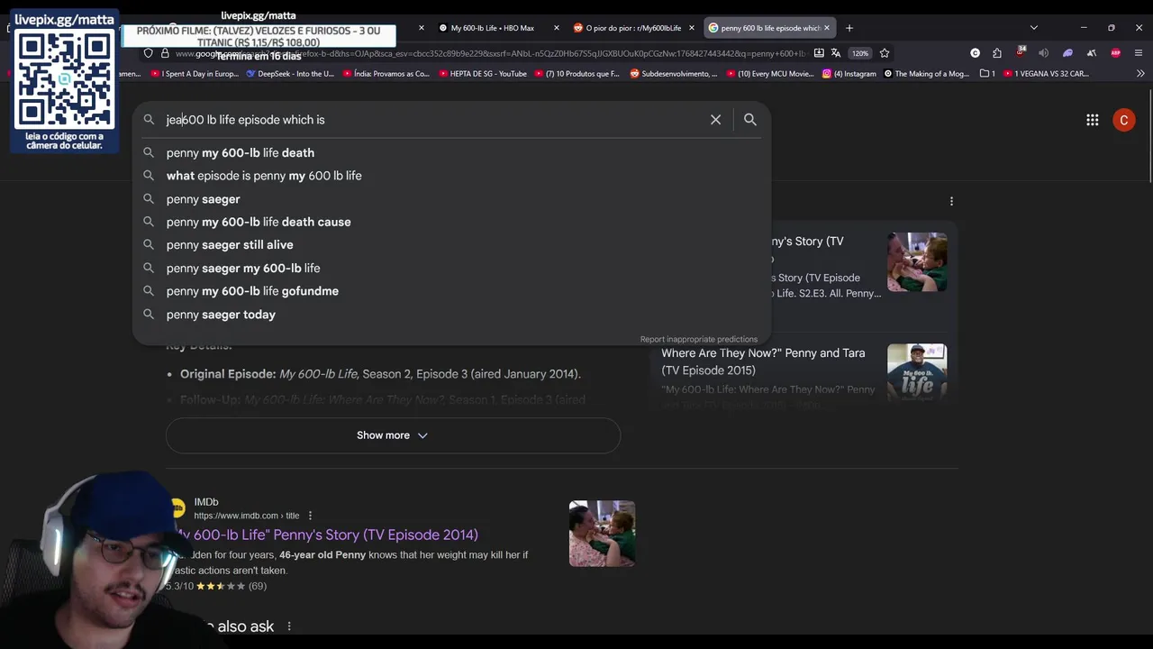This screenshot has width=1153, height=649.
Task: Open Penny's Story thumbnail in right panel
Action: [x=917, y=262]
